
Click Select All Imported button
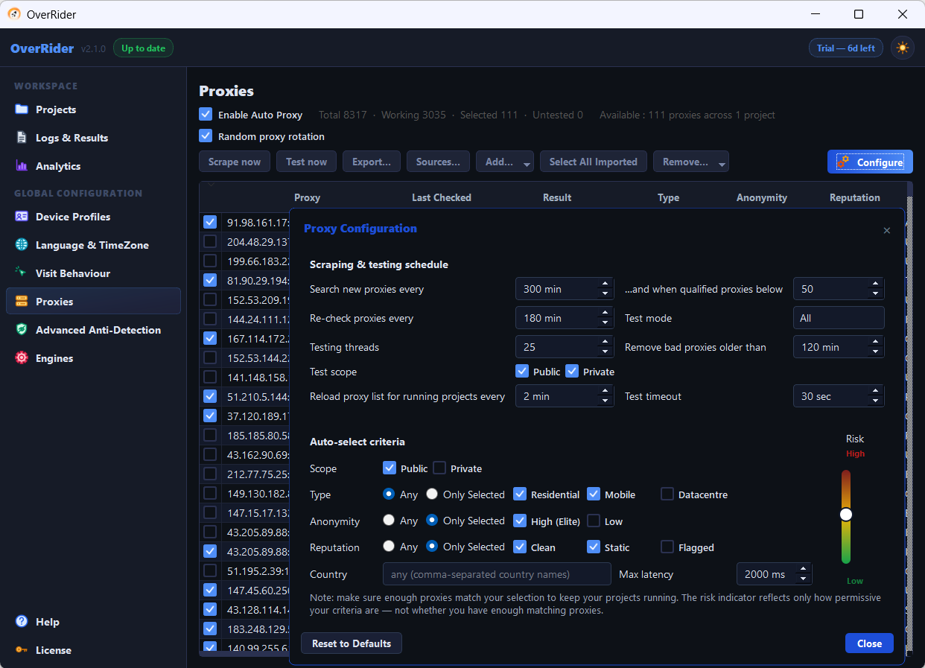pos(594,162)
